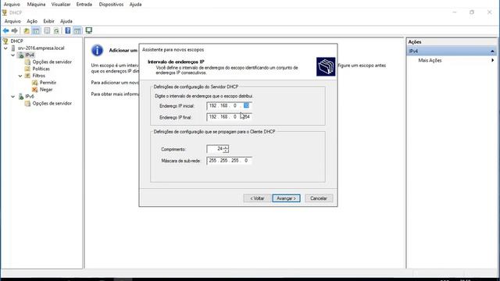Select Opções de servidor under IPv6
500x281 pixels.
pos(52,103)
